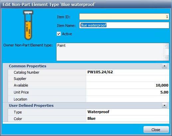Select the Unit Price property row label
Image resolution: width=172 pixels, height=136 pixels.
coord(21,92)
